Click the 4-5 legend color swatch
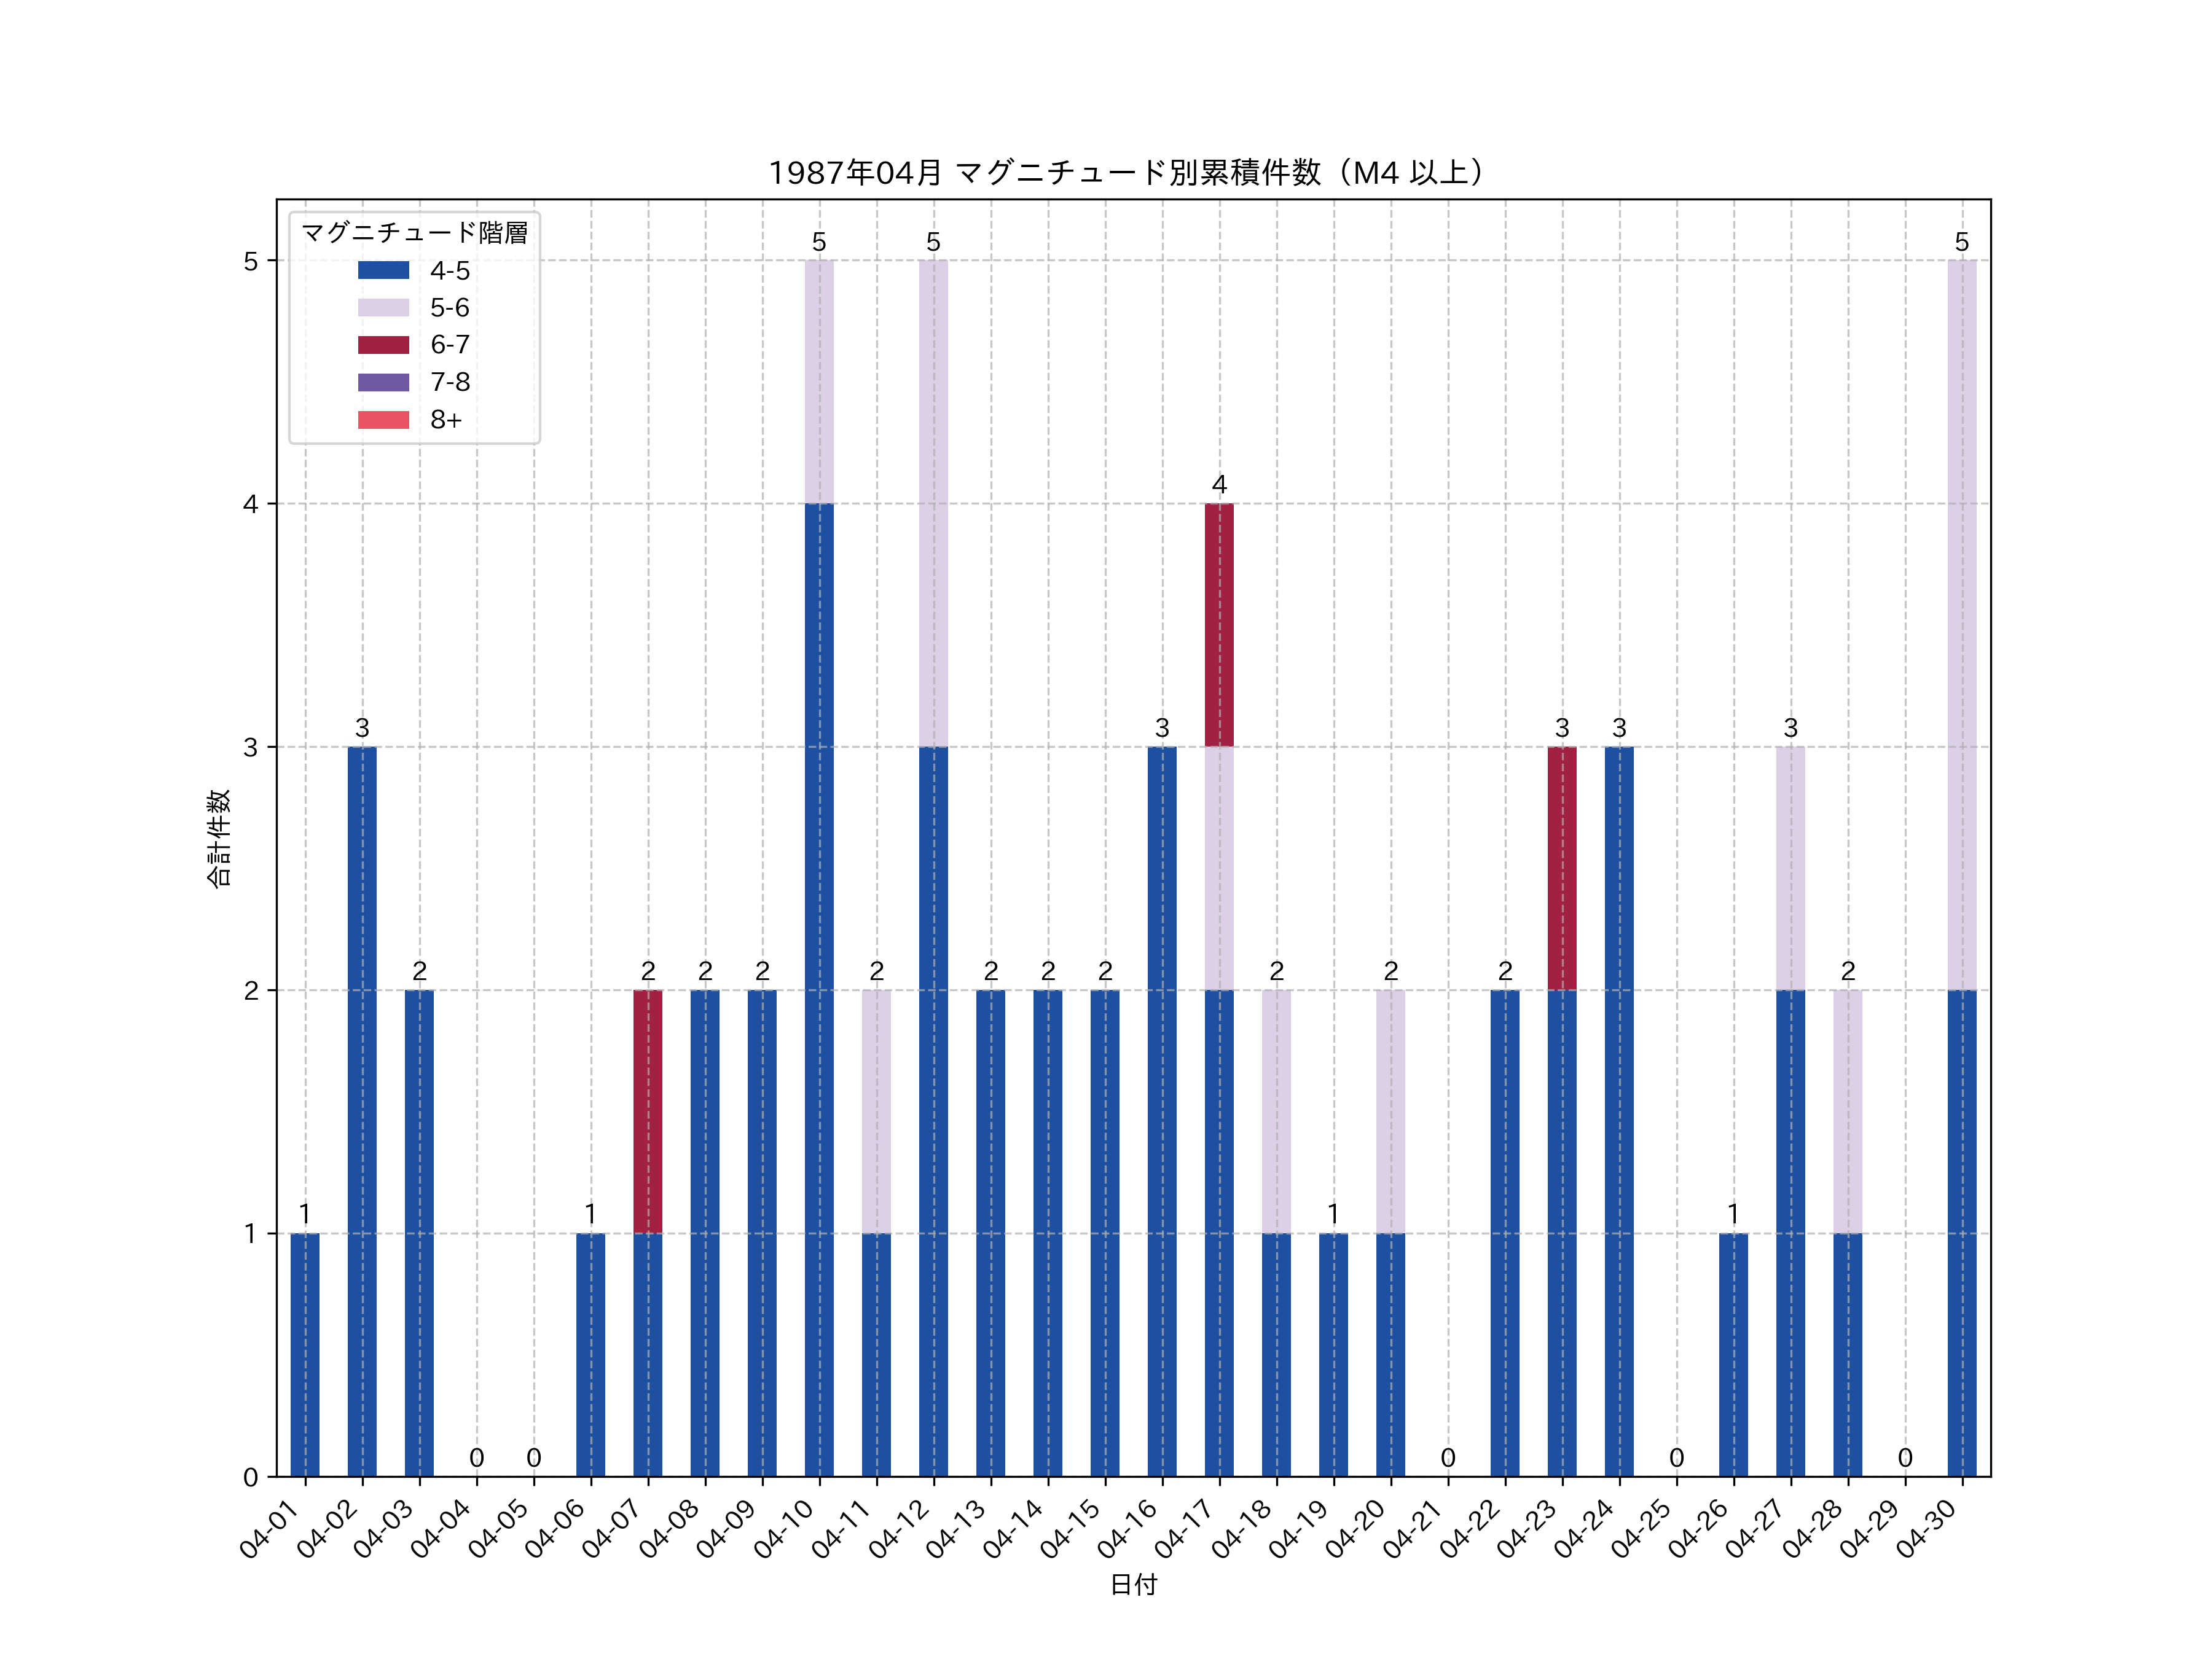The image size is (2212, 1659). 383,270
